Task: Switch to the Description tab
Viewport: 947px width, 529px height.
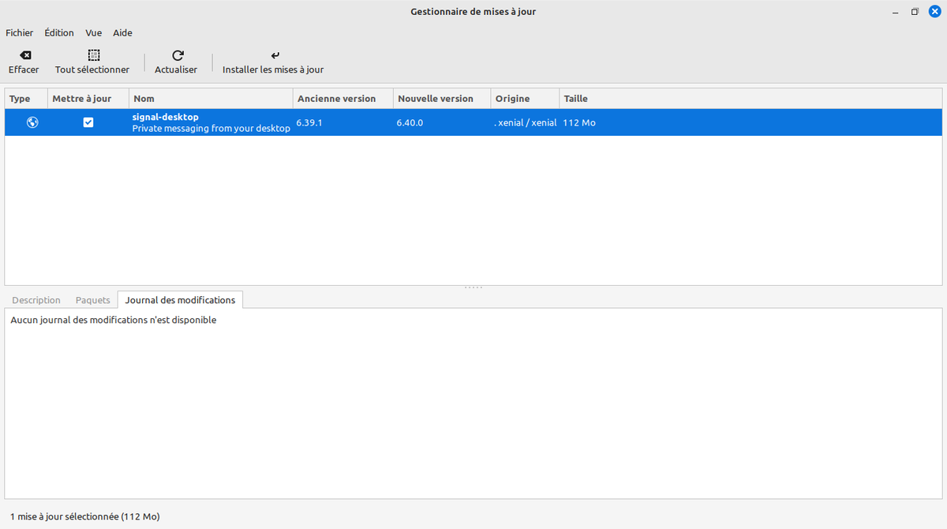Action: pos(36,300)
